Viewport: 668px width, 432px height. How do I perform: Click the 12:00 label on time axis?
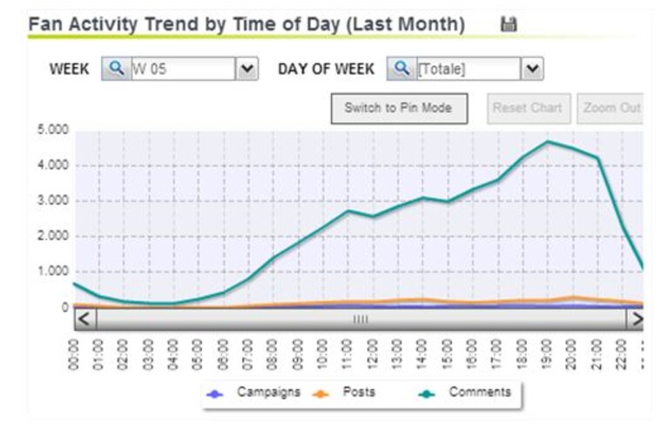tap(372, 354)
